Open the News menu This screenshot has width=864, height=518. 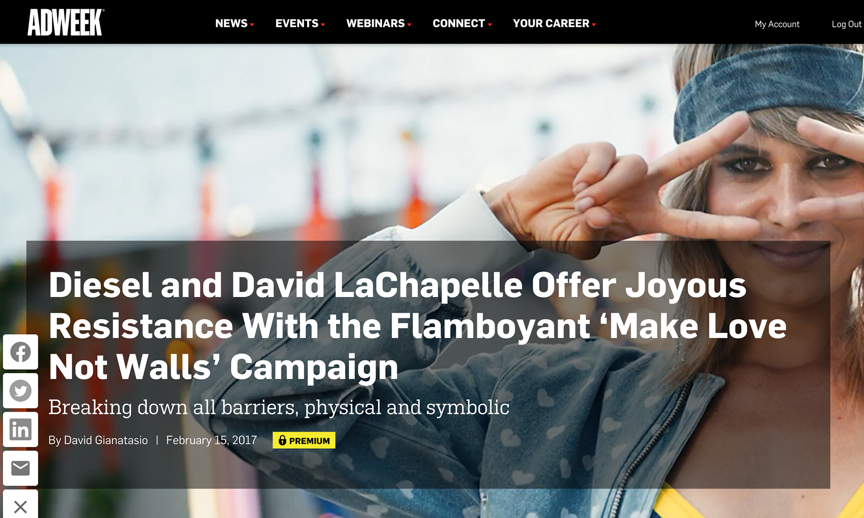231,23
